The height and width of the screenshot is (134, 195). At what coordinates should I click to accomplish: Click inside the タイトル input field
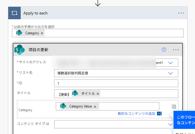pyautogui.click(x=116, y=94)
